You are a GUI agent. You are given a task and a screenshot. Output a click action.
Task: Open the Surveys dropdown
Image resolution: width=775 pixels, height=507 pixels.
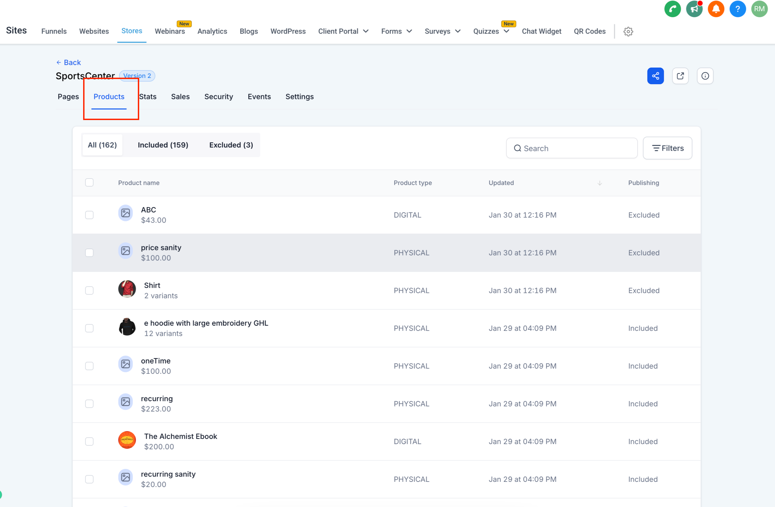(442, 31)
